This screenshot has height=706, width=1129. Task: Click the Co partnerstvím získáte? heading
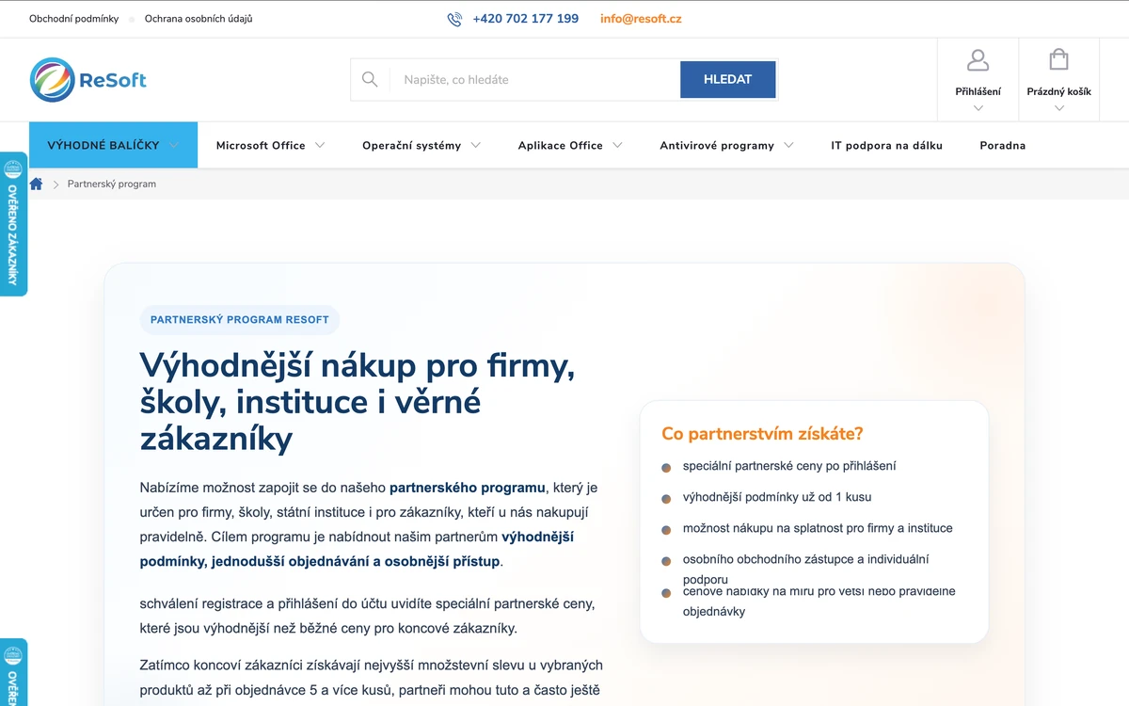(x=762, y=434)
